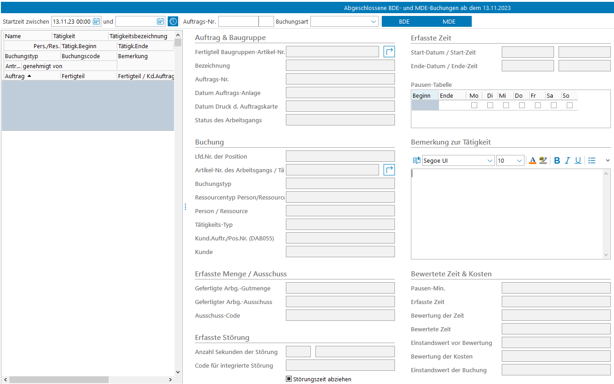The width and height of the screenshot is (614, 384).
Task: Switch to the BDE tab
Action: (404, 21)
